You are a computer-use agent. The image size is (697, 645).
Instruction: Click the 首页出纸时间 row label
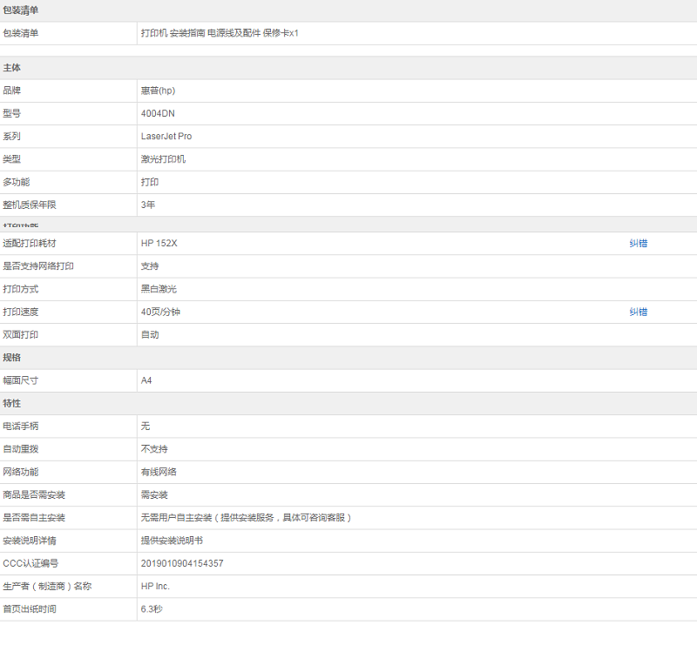click(30, 609)
